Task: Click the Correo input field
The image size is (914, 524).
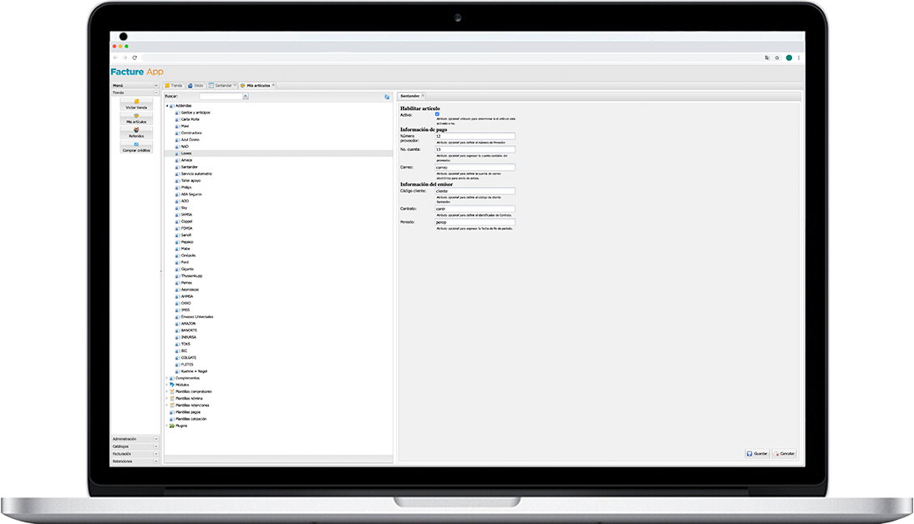Action: [x=474, y=167]
